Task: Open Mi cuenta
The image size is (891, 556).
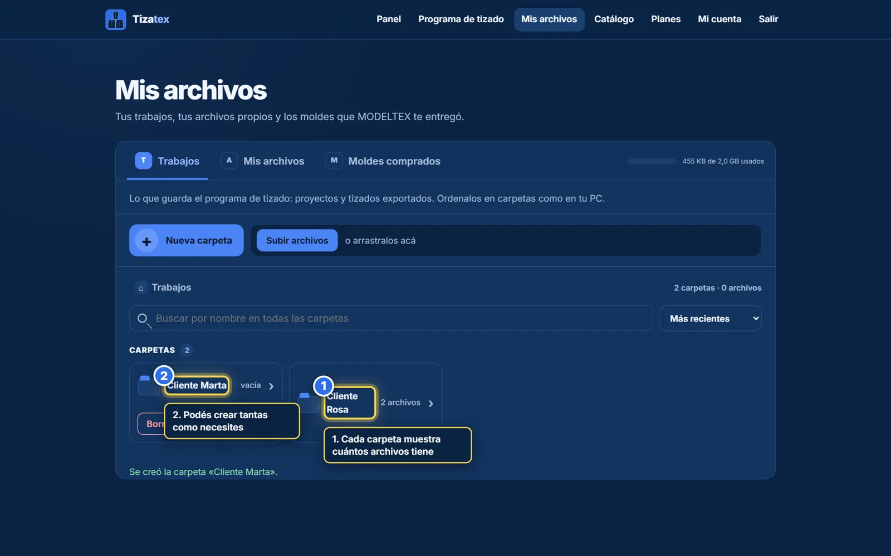Action: (x=719, y=19)
